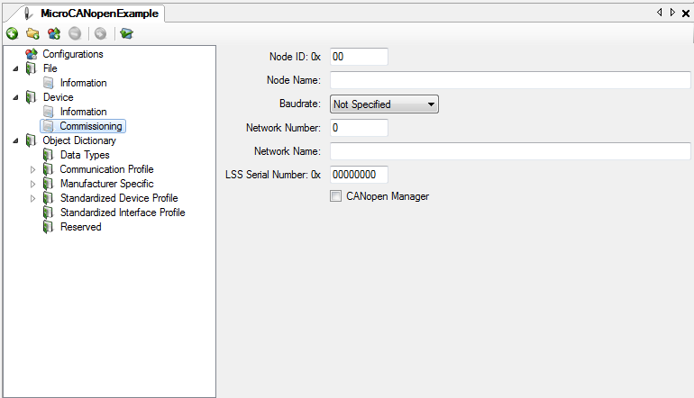
Task: Click the Standardized Interface Profile book icon
Action: [x=49, y=213]
